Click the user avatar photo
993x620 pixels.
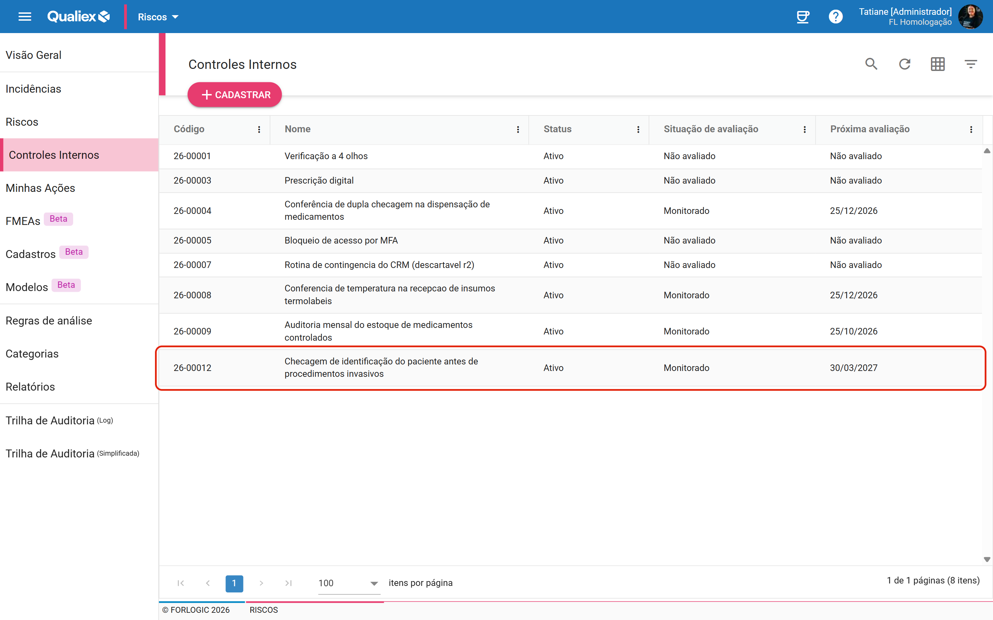pos(971,17)
